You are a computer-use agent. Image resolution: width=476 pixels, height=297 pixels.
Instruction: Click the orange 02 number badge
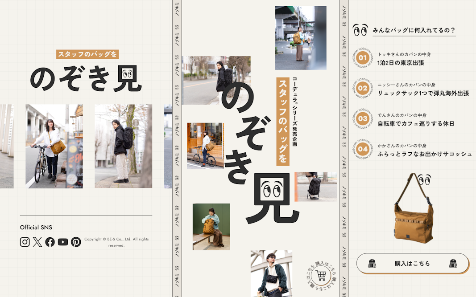(x=362, y=88)
